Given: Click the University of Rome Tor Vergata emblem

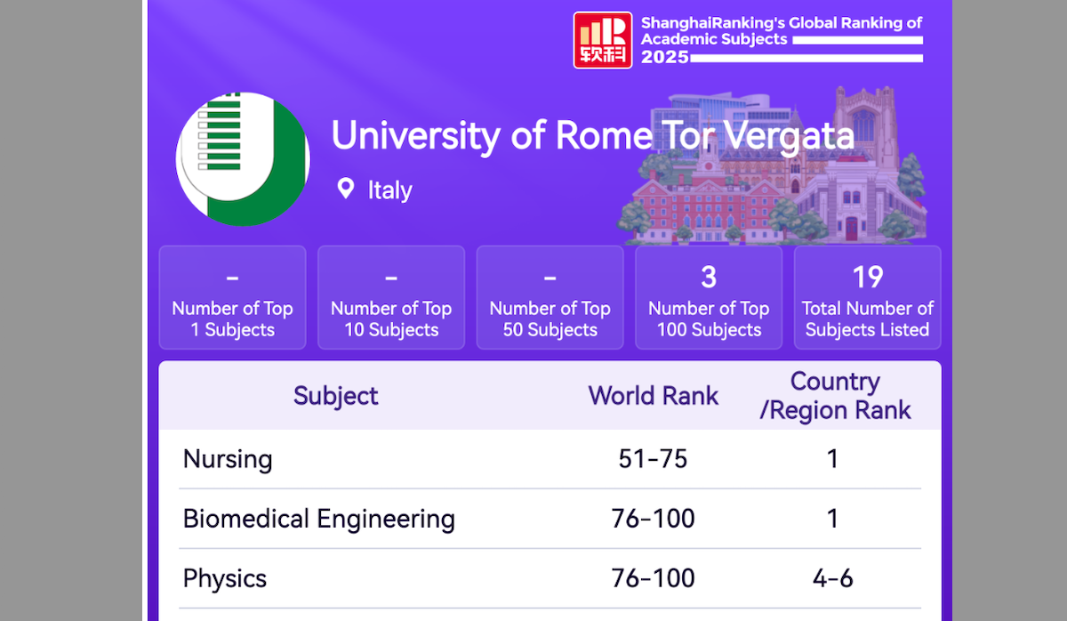Looking at the screenshot, I should [x=243, y=158].
